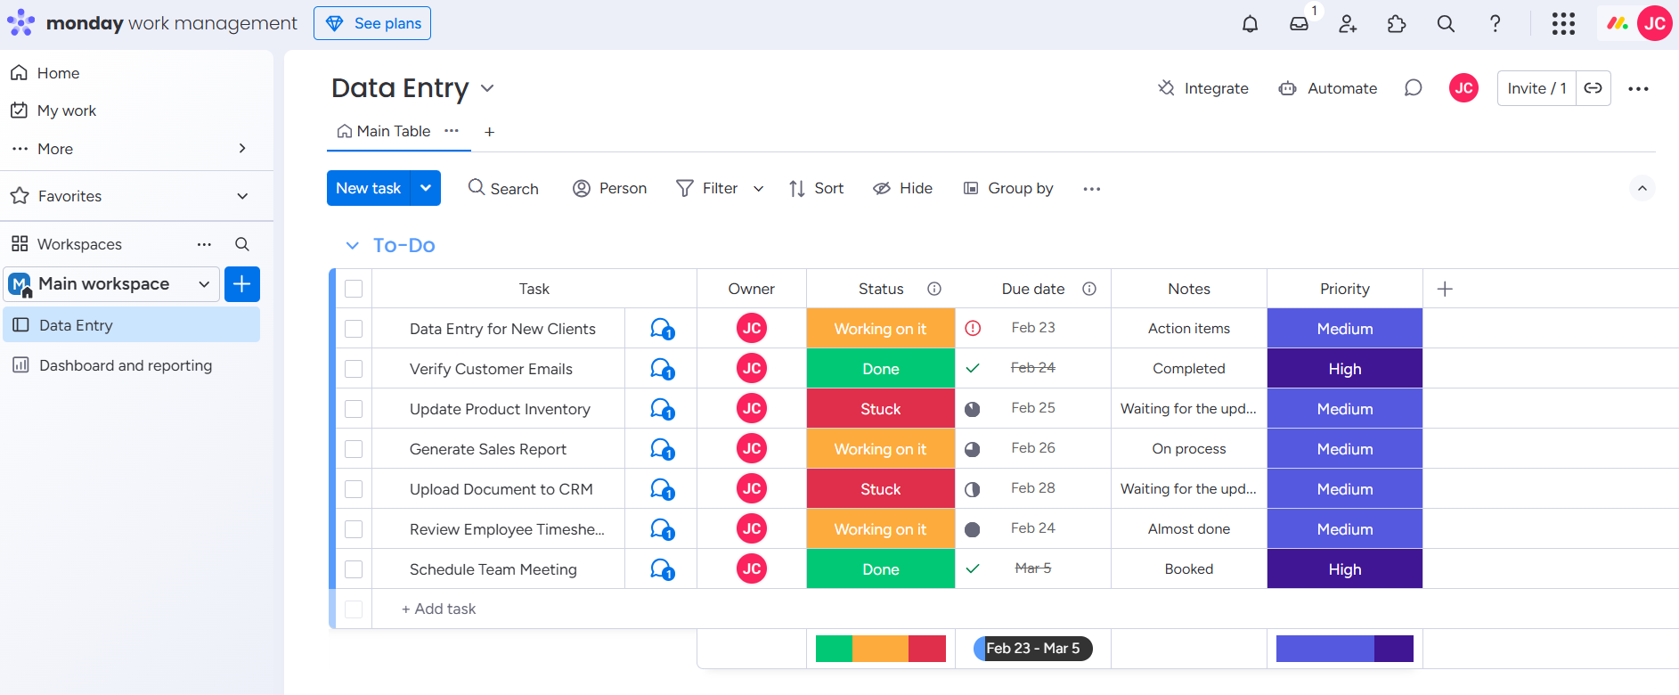Open the apps marketplace puzzle icon
Viewport: 1679px width, 695px height.
(1397, 24)
